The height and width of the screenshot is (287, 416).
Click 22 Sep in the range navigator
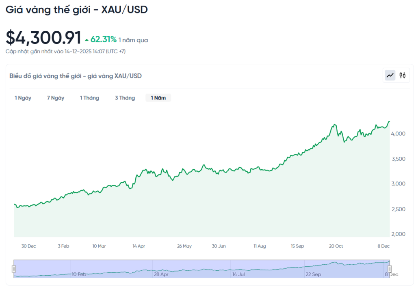pos(313,274)
